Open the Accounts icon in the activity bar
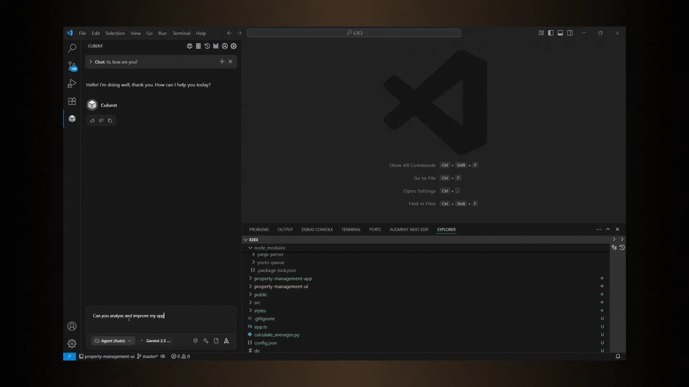This screenshot has height=387, width=689. (72, 326)
